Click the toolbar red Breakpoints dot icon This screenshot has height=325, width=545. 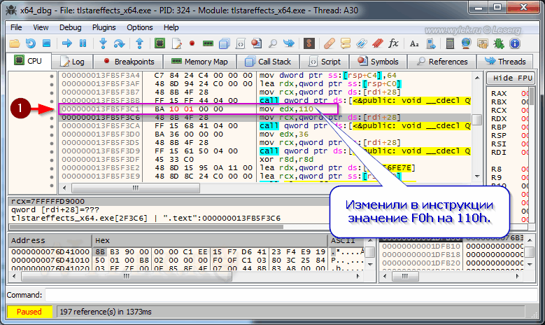192,43
